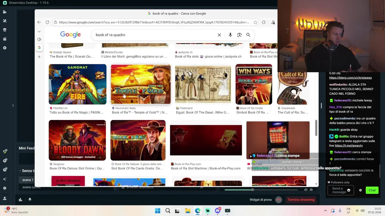Viewport: 385px width, 216px height.
Task: Open chat settings gear next to Chat button
Action: coord(360,190)
